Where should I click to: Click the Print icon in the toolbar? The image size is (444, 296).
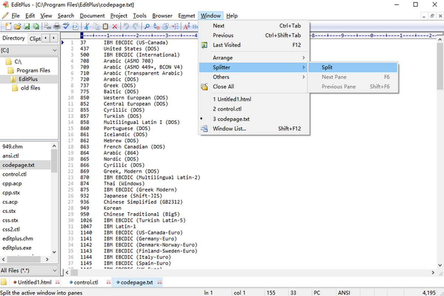(57, 26)
